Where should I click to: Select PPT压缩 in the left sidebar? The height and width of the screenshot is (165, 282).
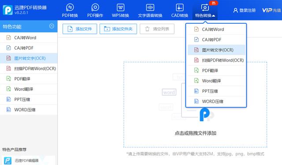29,100
